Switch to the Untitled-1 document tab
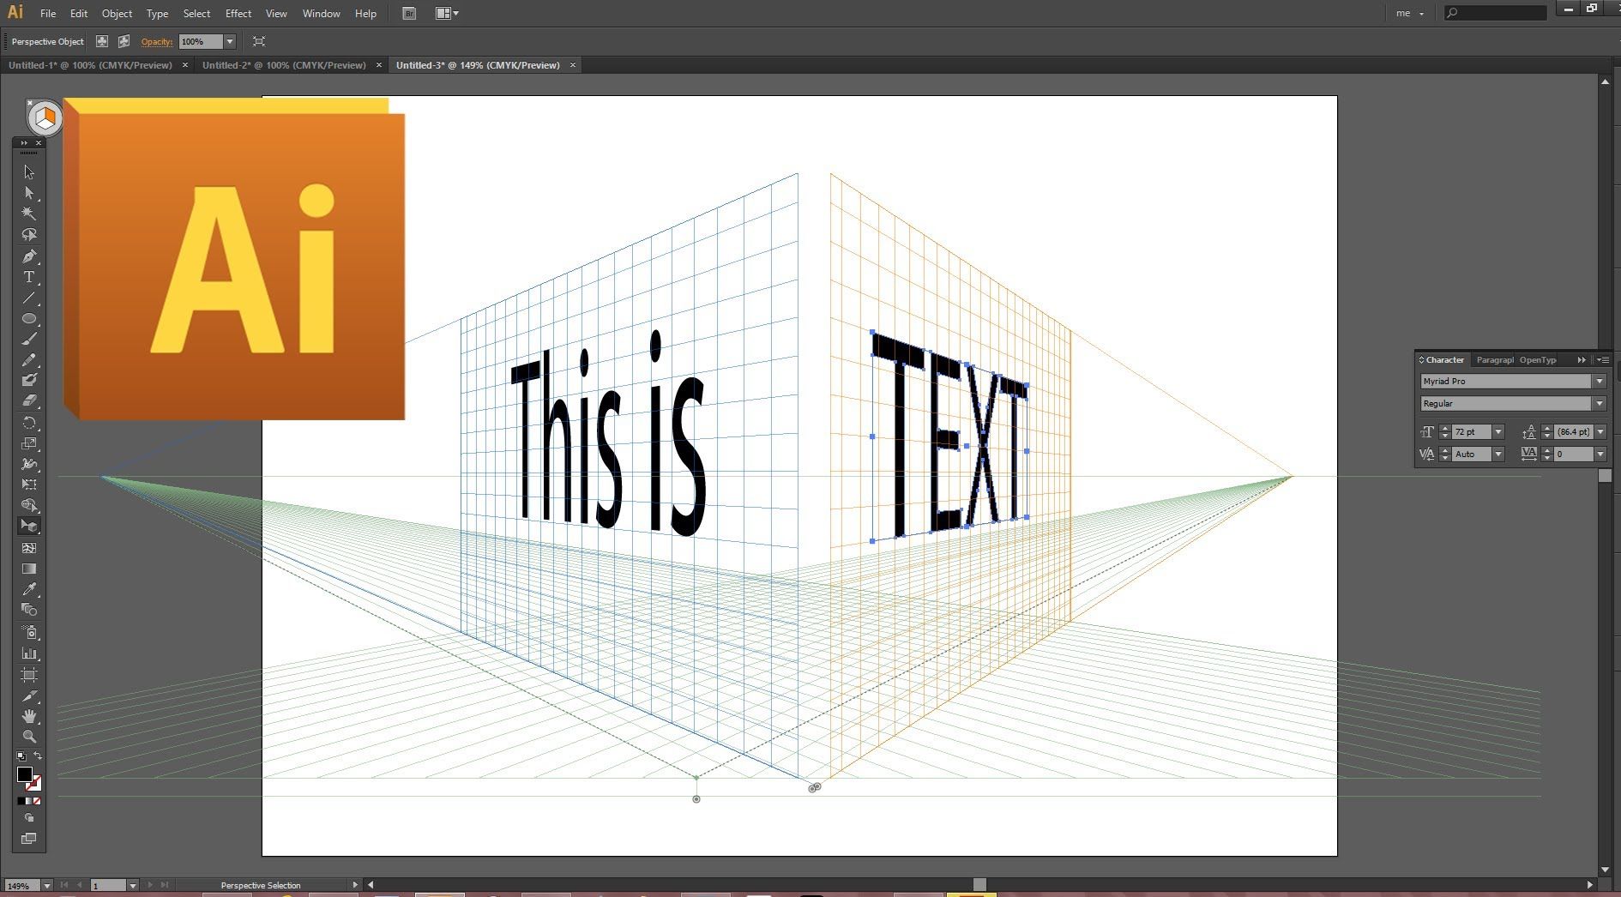 click(90, 65)
